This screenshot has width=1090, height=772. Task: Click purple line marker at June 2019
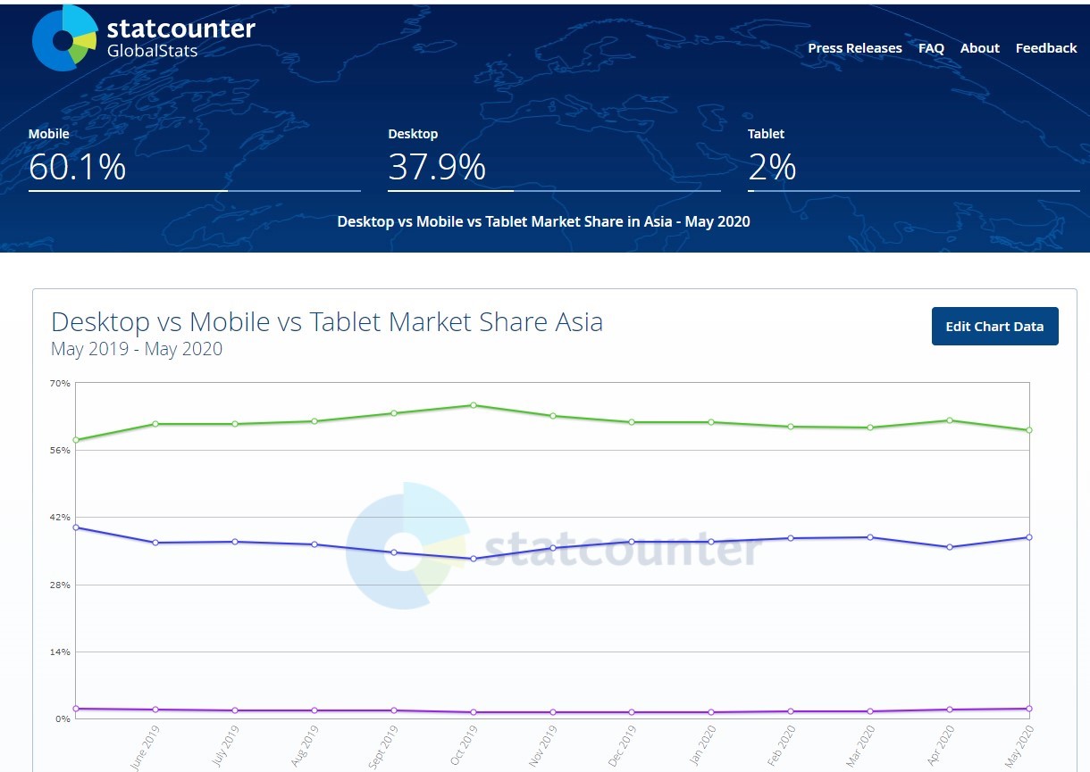[155, 710]
